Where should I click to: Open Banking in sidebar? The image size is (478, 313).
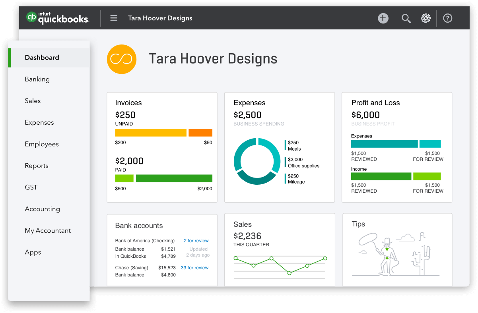(37, 79)
